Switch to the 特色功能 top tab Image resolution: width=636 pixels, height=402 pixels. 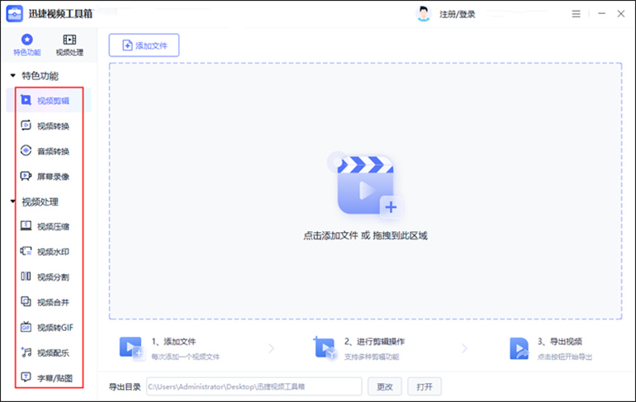pyautogui.click(x=27, y=45)
